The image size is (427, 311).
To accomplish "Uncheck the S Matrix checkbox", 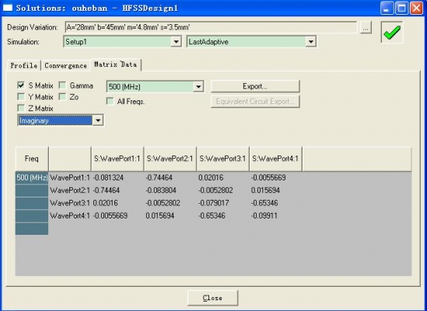I will click(21, 86).
